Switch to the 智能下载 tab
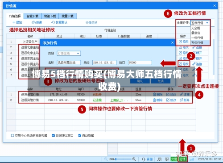Viewport: 223px width, 163px height. tap(33, 16)
